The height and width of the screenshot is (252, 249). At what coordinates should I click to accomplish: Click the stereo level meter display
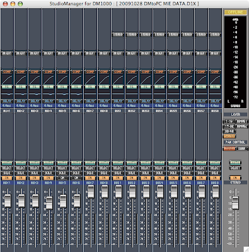pos(235,62)
